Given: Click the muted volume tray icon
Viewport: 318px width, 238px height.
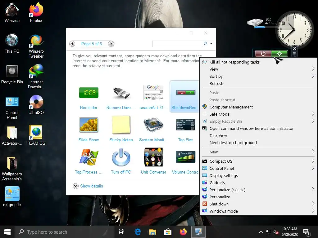Looking at the screenshot, I should click(276, 232).
